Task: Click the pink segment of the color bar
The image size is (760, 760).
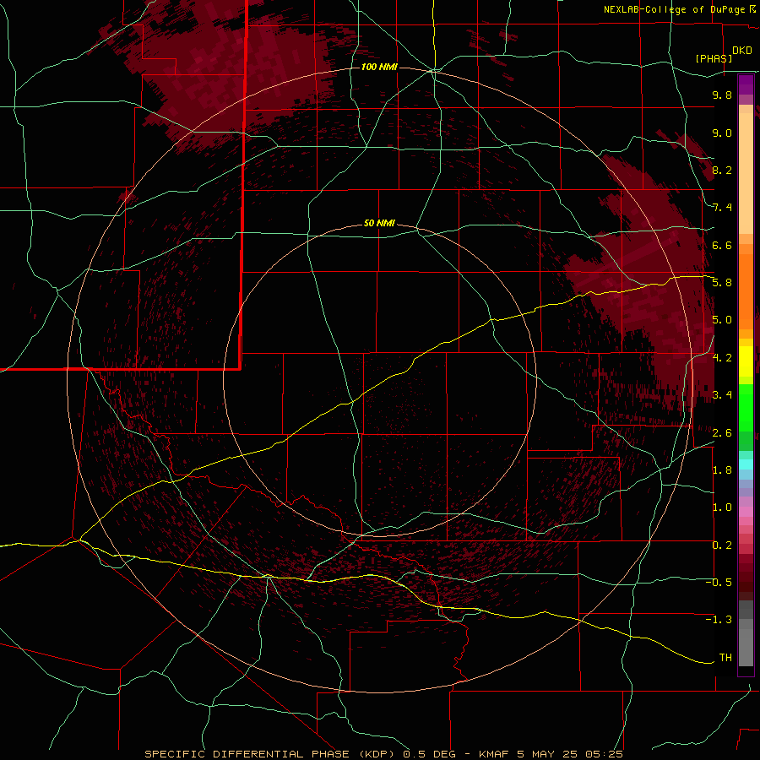Action: (746, 512)
